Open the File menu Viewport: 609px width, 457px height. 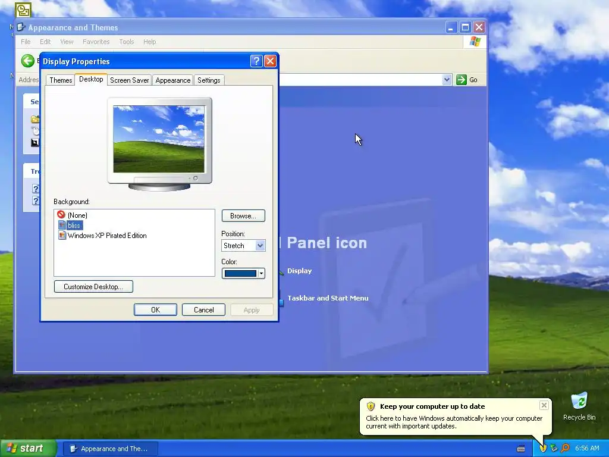click(x=26, y=42)
